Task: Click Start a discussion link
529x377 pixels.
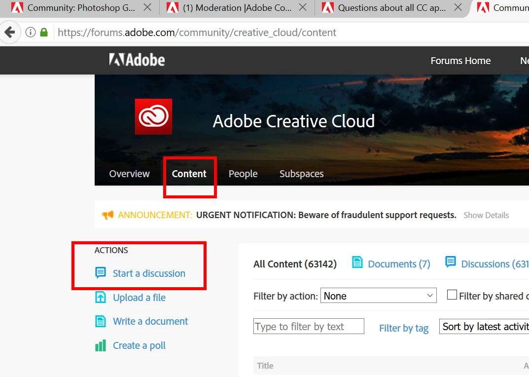Action: (x=149, y=273)
